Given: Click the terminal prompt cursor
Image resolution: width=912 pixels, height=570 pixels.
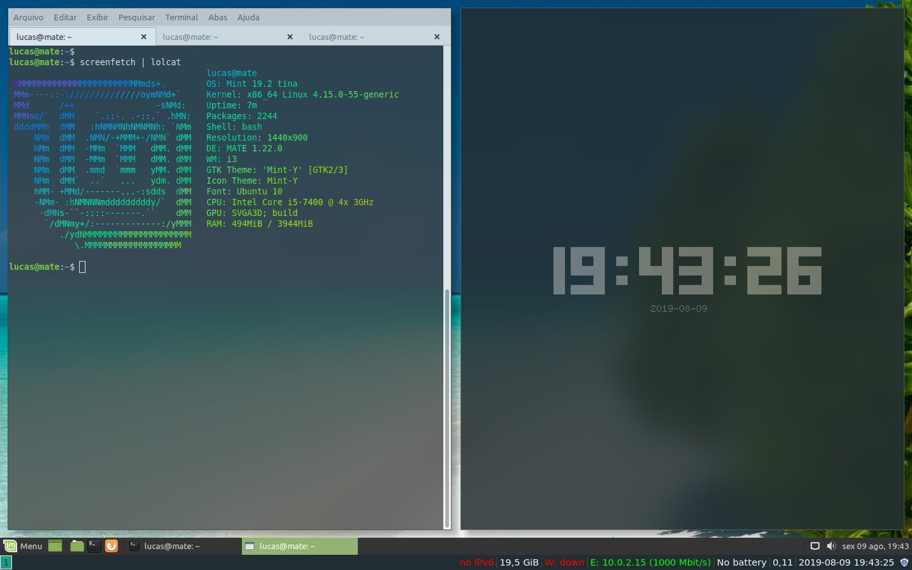Looking at the screenshot, I should [82, 267].
